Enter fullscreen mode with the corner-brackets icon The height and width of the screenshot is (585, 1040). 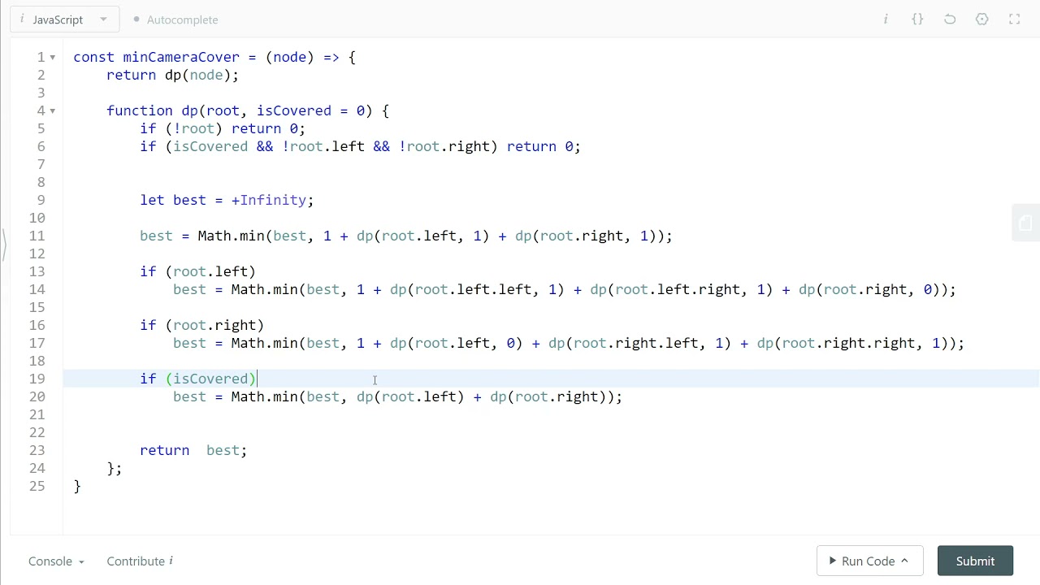pyautogui.click(x=1014, y=19)
